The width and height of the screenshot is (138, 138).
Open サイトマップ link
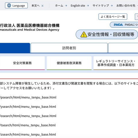click(101, 6)
